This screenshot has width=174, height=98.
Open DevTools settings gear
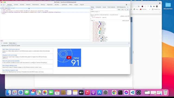tap(126, 5)
